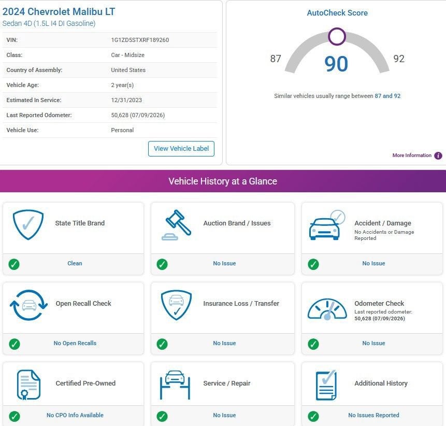Click the Insurance Loss shield car icon
The image size is (446, 426).
[x=176, y=305]
